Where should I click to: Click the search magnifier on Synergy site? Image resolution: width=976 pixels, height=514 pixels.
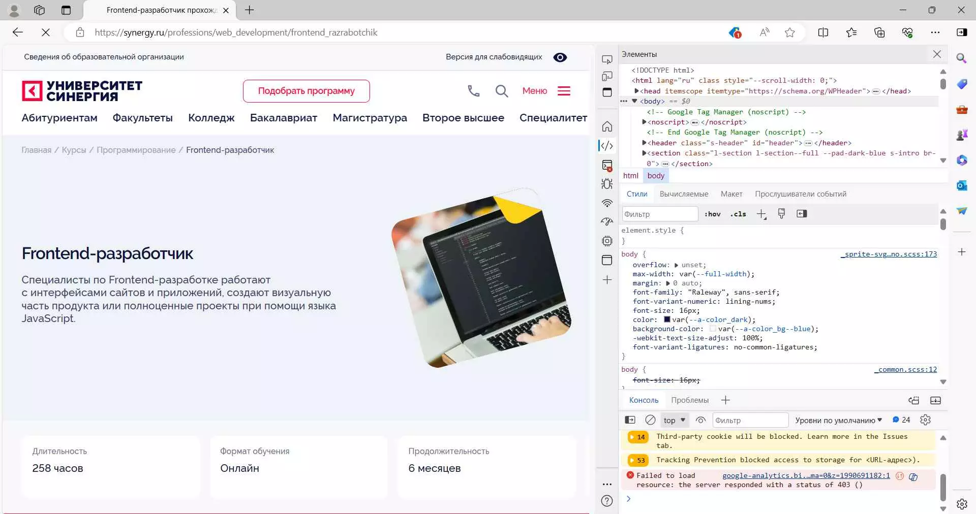[501, 91]
